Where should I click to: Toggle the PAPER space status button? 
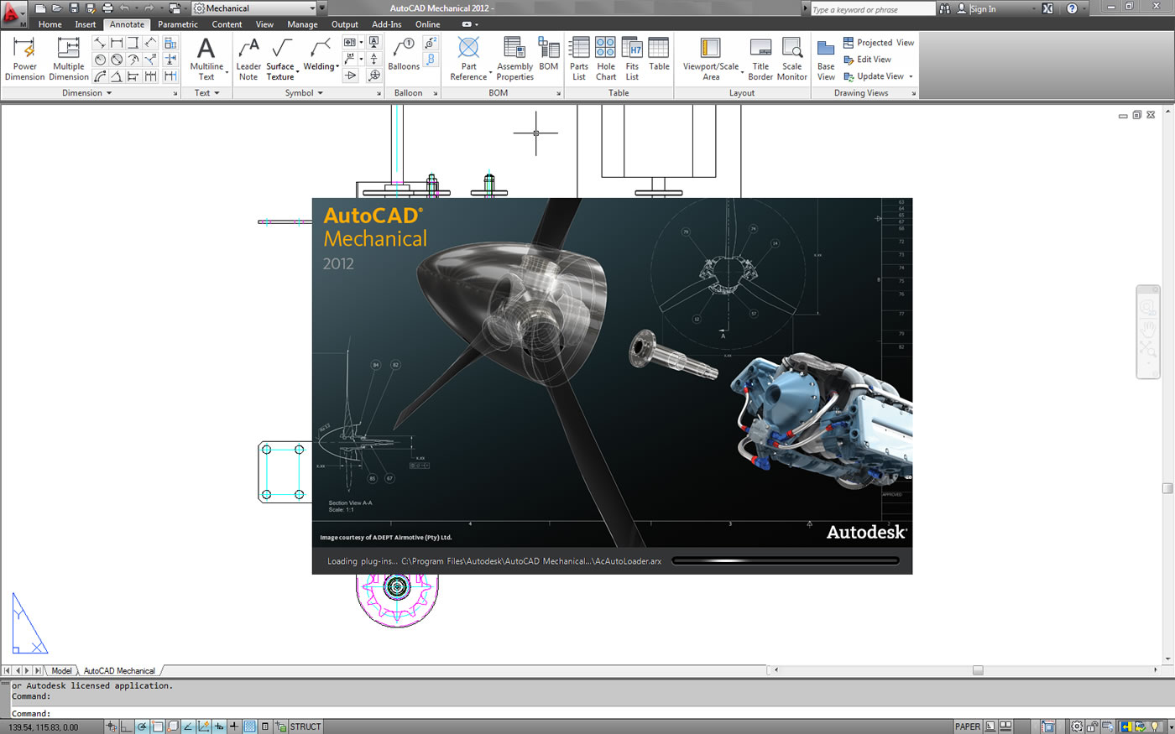click(x=968, y=726)
